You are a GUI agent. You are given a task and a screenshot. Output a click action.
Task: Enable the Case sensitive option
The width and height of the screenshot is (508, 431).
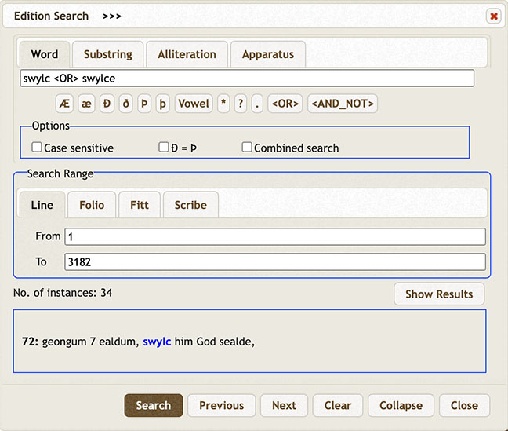37,147
